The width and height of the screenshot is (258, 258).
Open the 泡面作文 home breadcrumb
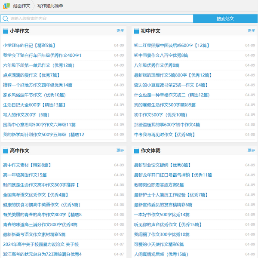pos(21,6)
